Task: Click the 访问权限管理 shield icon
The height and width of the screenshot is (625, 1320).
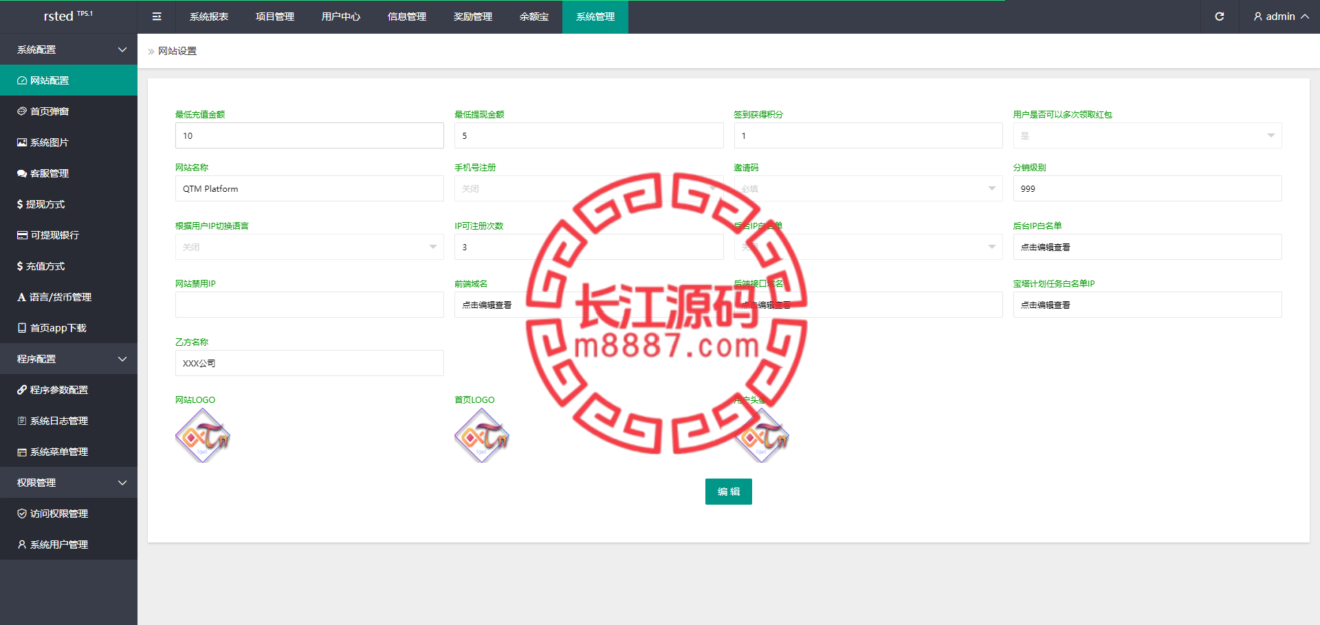Action: [22, 514]
